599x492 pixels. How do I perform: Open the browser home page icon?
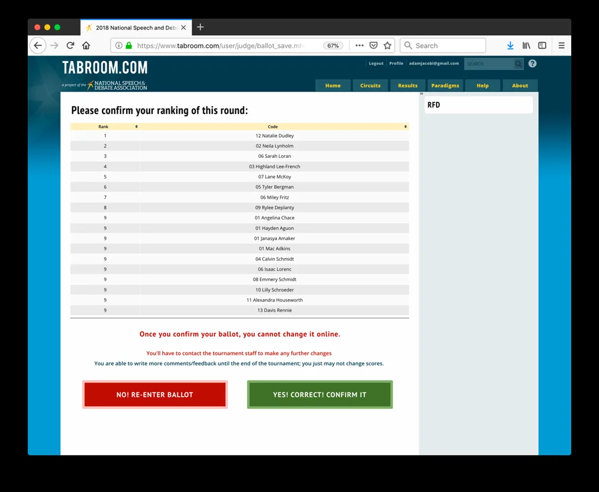point(86,45)
